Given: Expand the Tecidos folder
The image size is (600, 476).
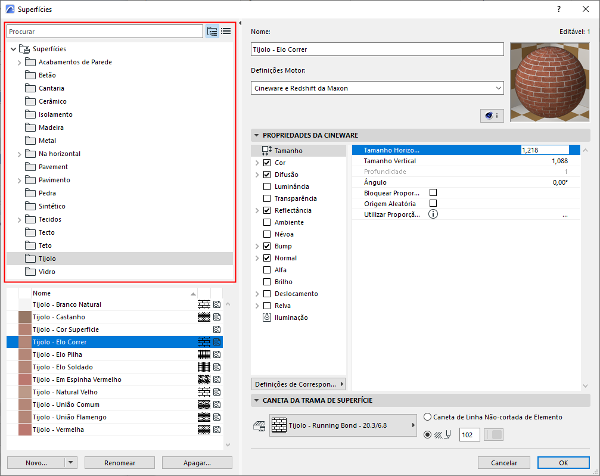Looking at the screenshot, I should 19,220.
